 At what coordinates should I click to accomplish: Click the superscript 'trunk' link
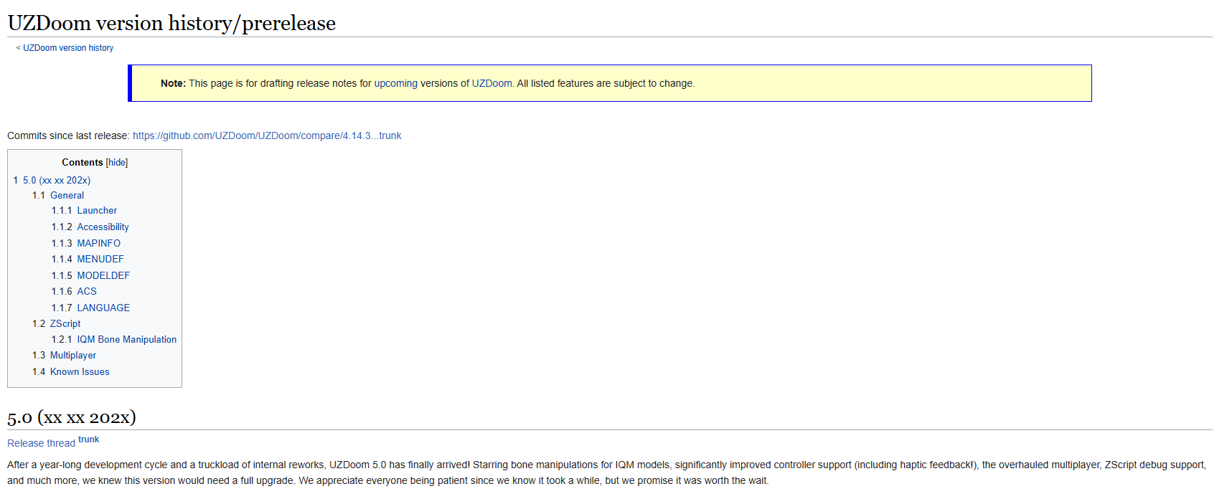[x=89, y=439]
